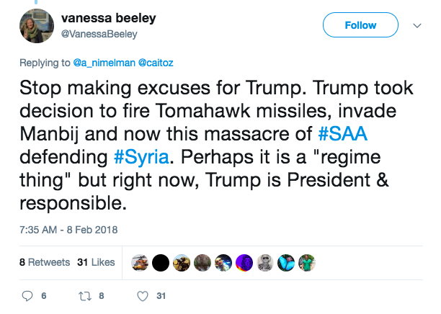Click the green shirt liker avatar
441x314 pixels.
tap(307, 263)
